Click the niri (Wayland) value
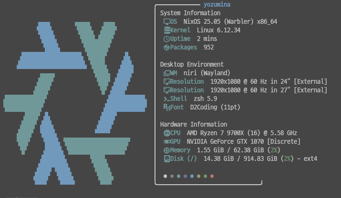 tap(207, 73)
